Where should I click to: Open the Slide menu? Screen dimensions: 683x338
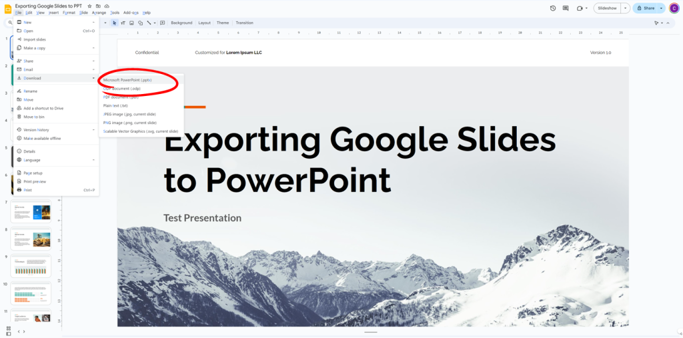83,13
